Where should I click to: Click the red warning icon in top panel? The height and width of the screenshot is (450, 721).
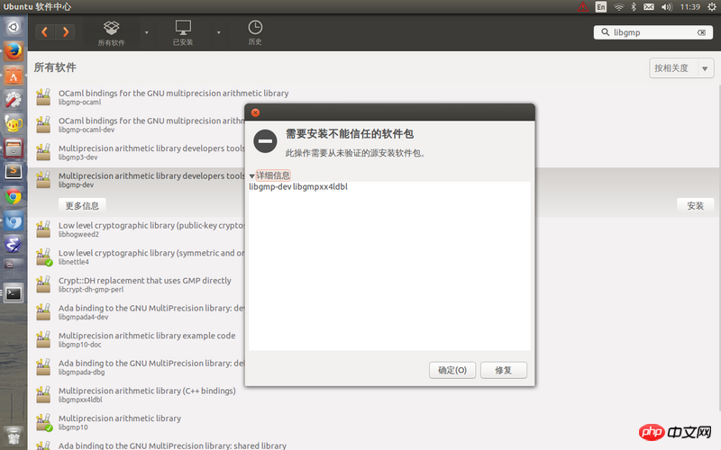pyautogui.click(x=582, y=7)
